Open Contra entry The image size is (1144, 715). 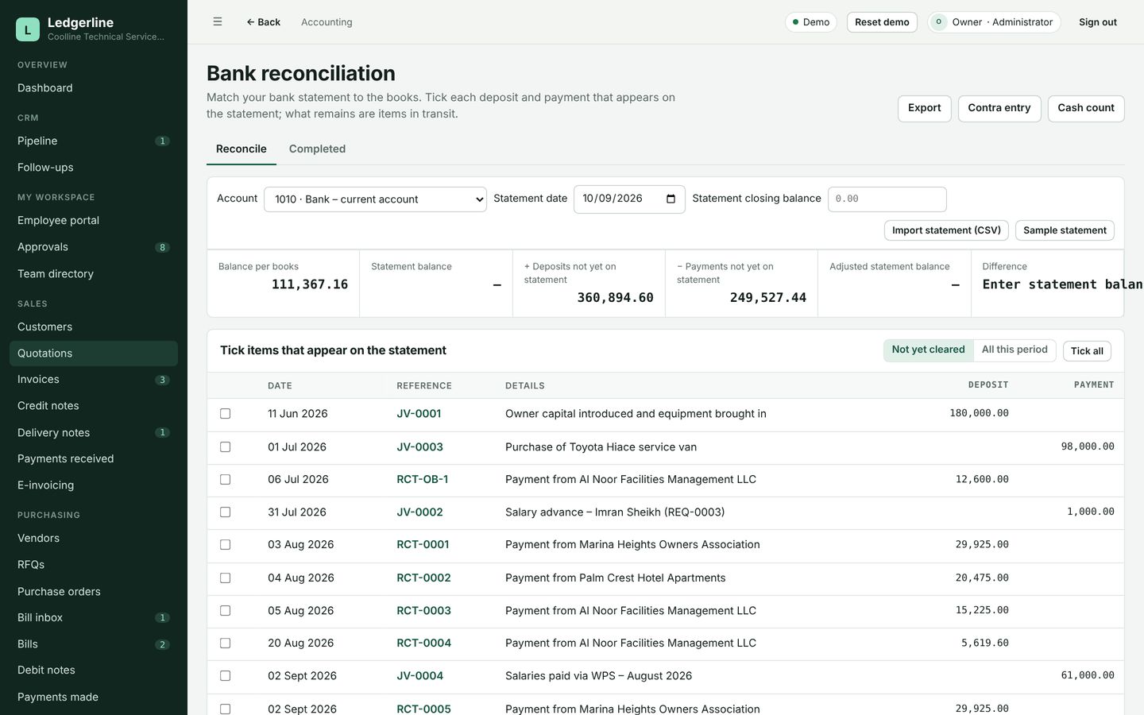pos(999,108)
